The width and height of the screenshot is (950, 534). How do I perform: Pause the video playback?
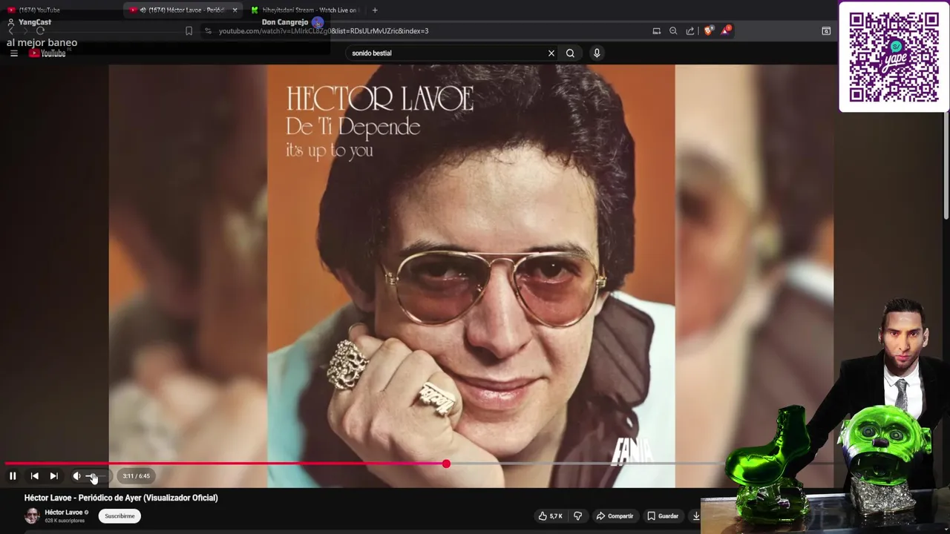click(13, 476)
